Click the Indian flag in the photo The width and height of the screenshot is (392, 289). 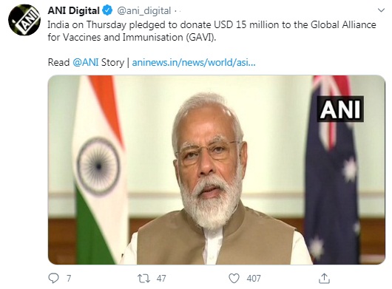coord(100,169)
